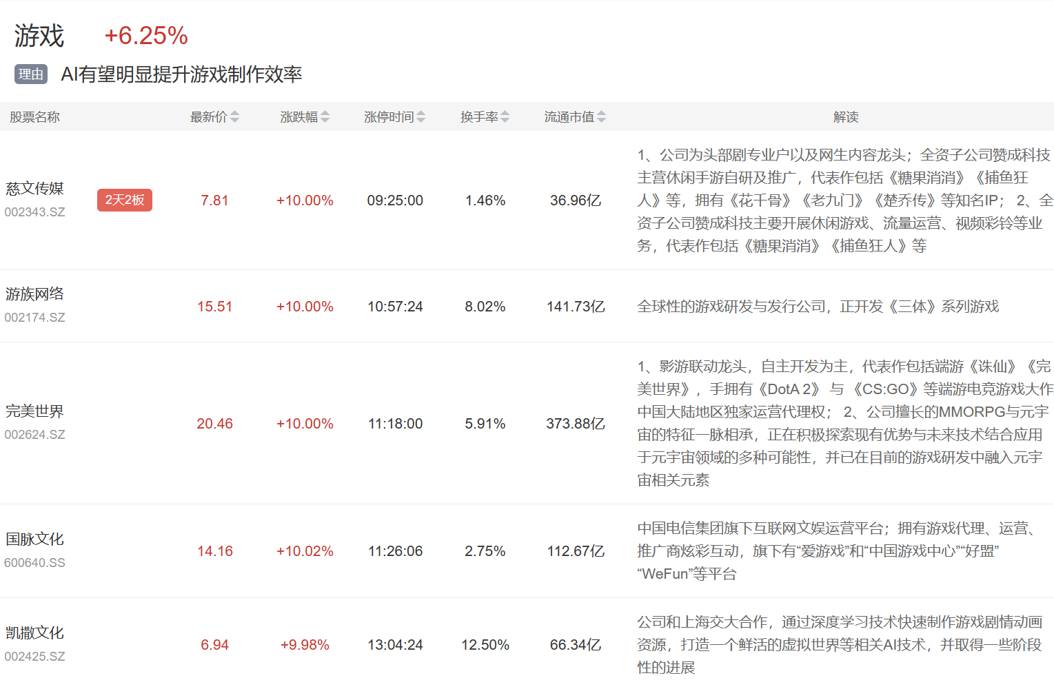Open stock 游族网络
The width and height of the screenshot is (1054, 689).
pos(34,294)
